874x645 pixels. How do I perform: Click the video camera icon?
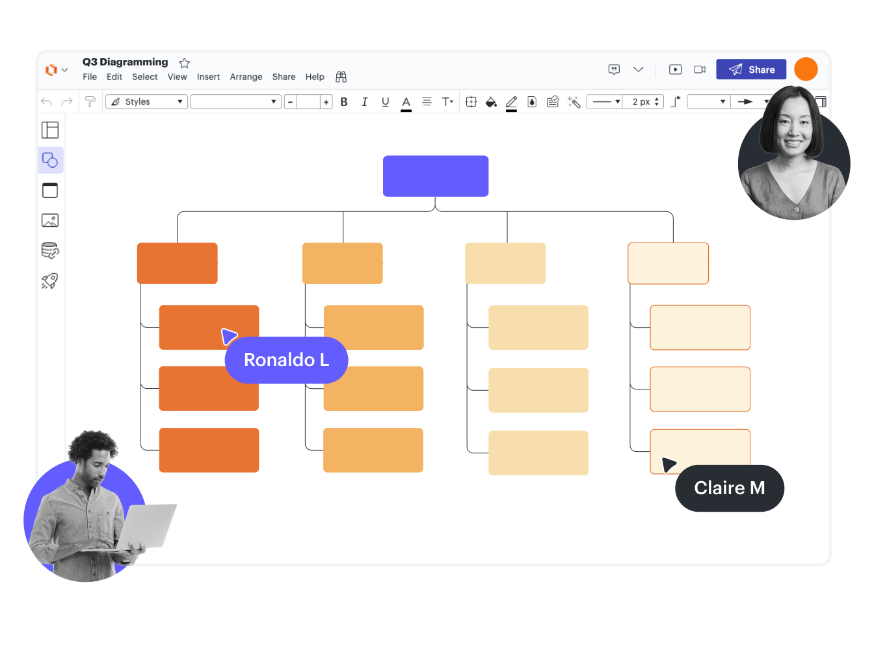tap(700, 70)
